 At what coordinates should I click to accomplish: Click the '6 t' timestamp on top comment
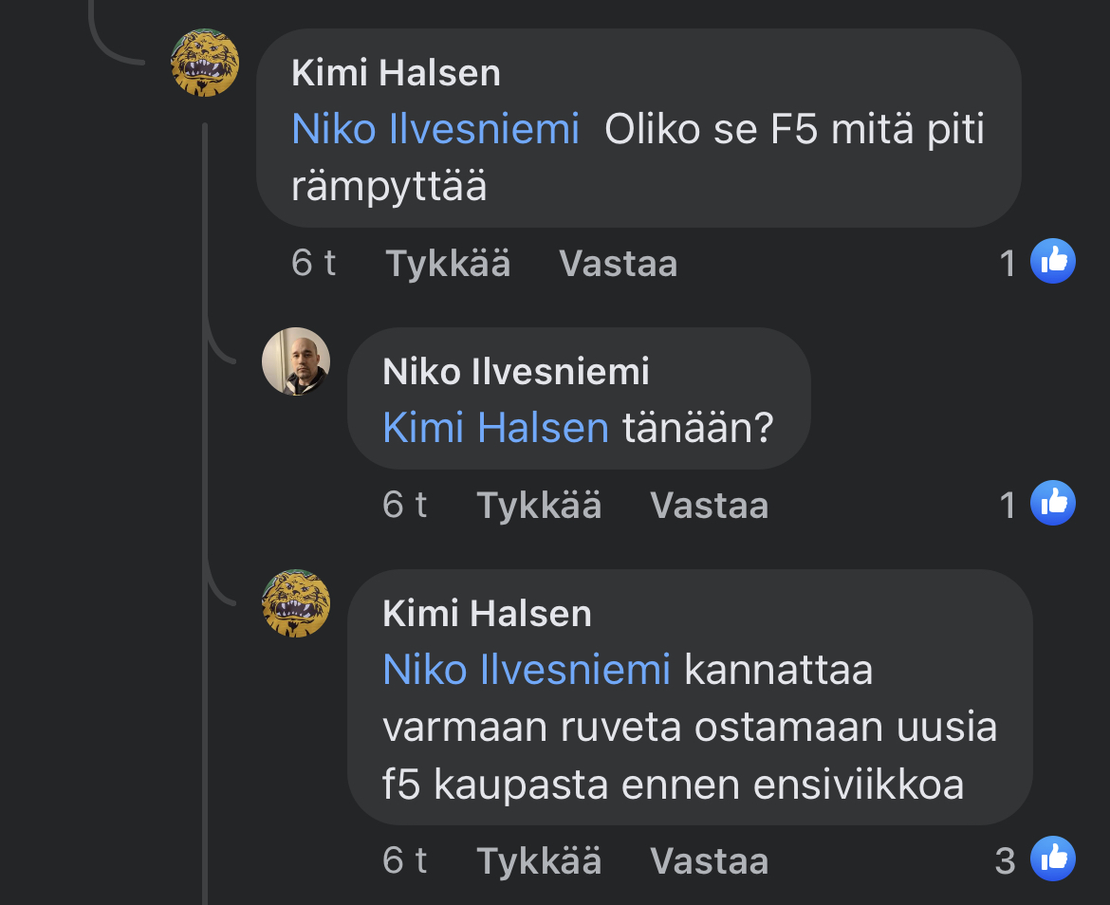point(313,263)
